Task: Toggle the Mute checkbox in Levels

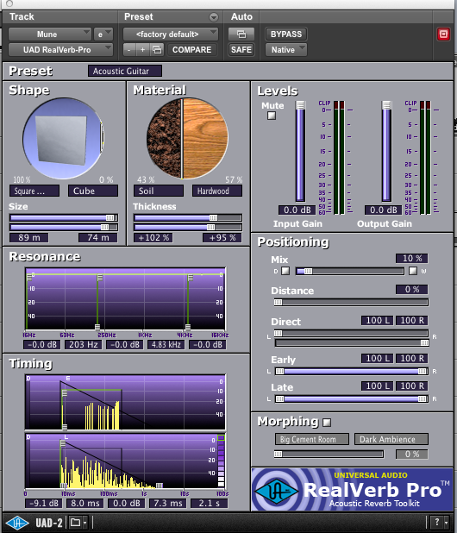Action: [272, 116]
